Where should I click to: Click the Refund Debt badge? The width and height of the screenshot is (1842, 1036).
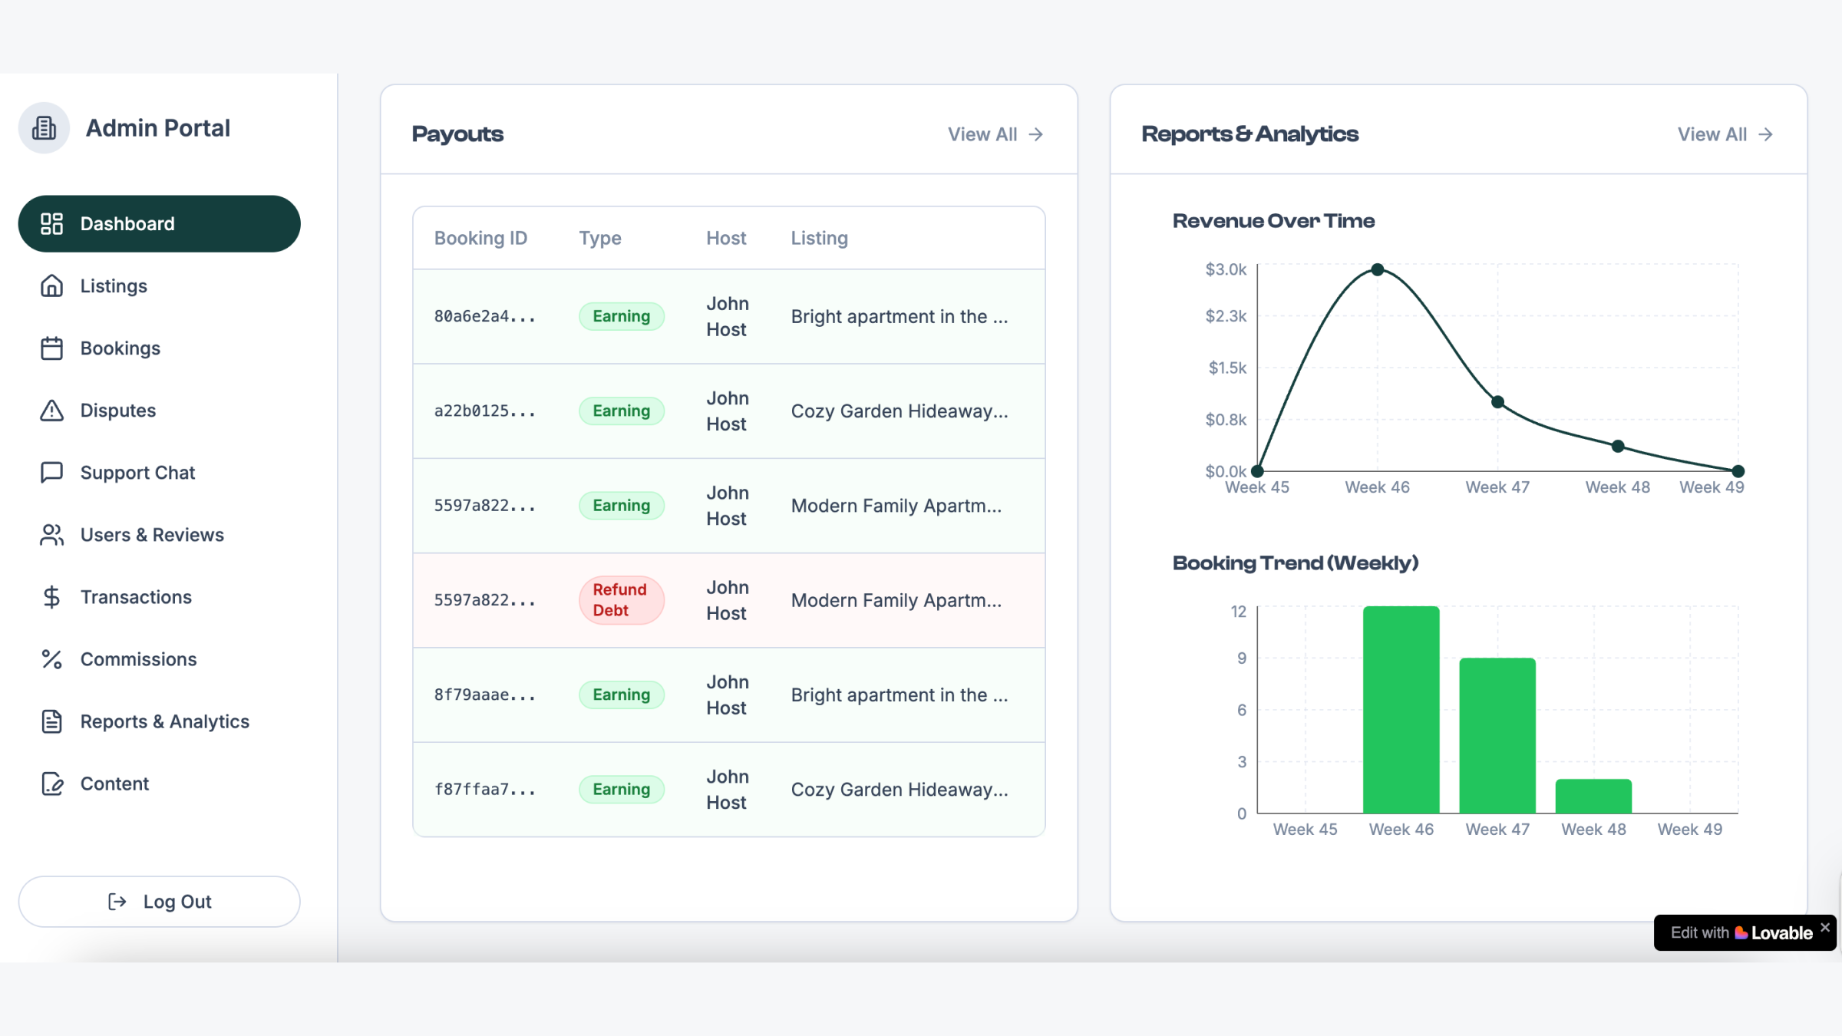coord(621,600)
